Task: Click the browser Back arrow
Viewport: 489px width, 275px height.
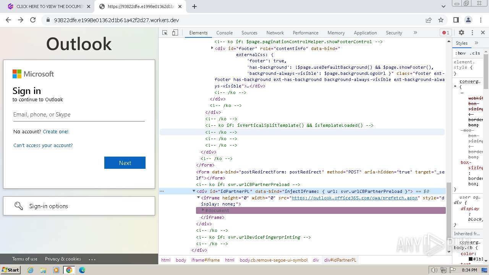Action: coord(8,20)
